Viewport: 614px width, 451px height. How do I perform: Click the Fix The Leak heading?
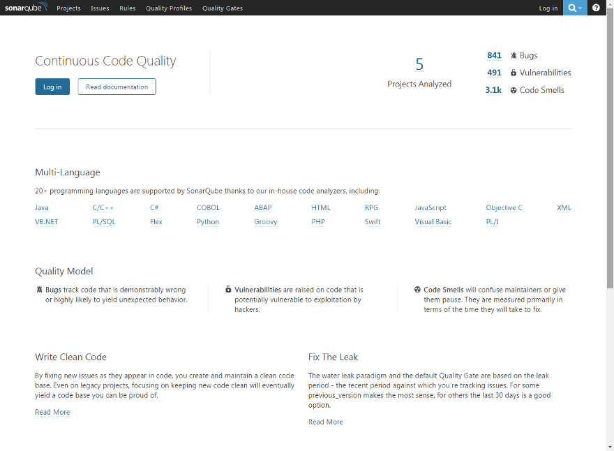tap(334, 357)
